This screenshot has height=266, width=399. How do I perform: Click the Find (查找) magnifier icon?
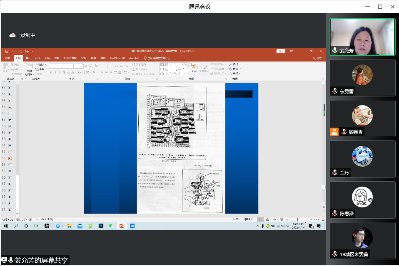click(x=231, y=64)
